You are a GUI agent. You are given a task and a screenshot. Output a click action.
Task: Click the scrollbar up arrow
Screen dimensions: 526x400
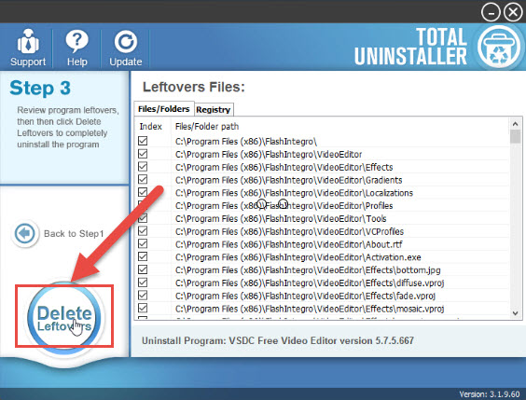coord(515,124)
